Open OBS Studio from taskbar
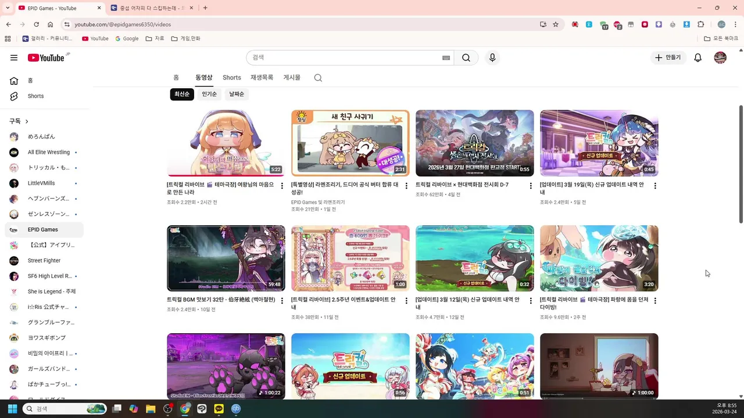Screen dimensions: 744x418 click(168, 409)
